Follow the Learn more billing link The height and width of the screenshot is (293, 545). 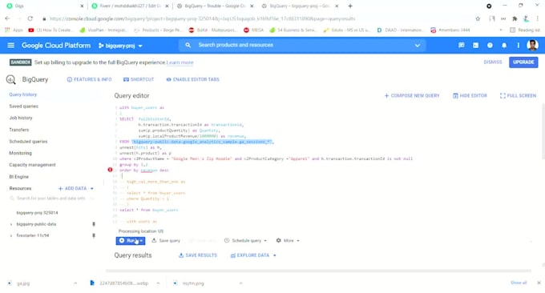coord(180,62)
